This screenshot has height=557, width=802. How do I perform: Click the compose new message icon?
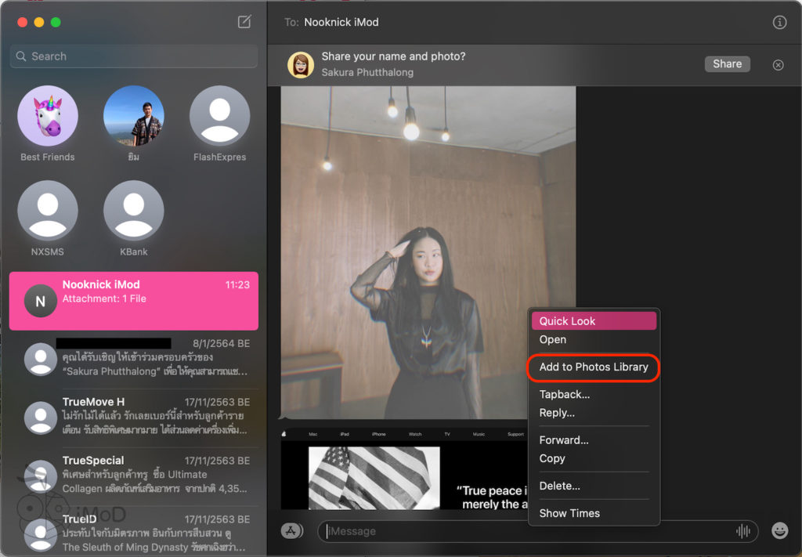coord(244,22)
